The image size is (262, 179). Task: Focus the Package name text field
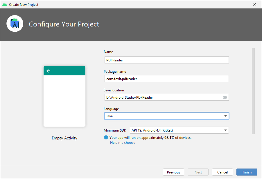pyautogui.click(x=166, y=79)
